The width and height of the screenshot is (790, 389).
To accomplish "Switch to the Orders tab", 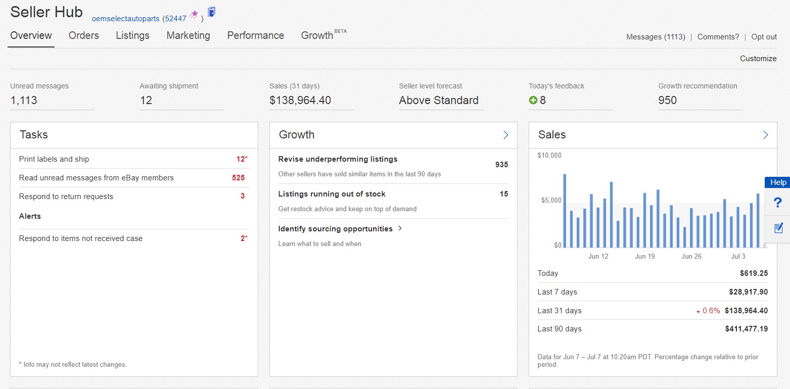I will tap(84, 35).
